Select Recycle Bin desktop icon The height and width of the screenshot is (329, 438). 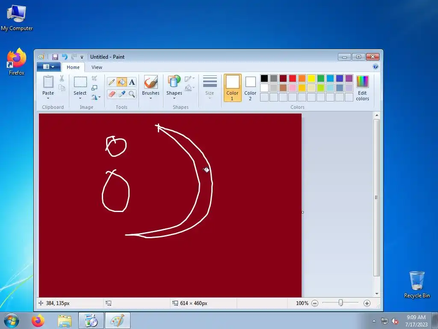(x=417, y=284)
